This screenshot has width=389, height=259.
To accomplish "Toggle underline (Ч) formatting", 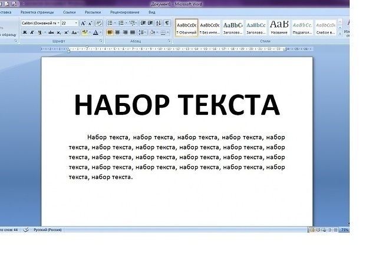I will pos(39,32).
